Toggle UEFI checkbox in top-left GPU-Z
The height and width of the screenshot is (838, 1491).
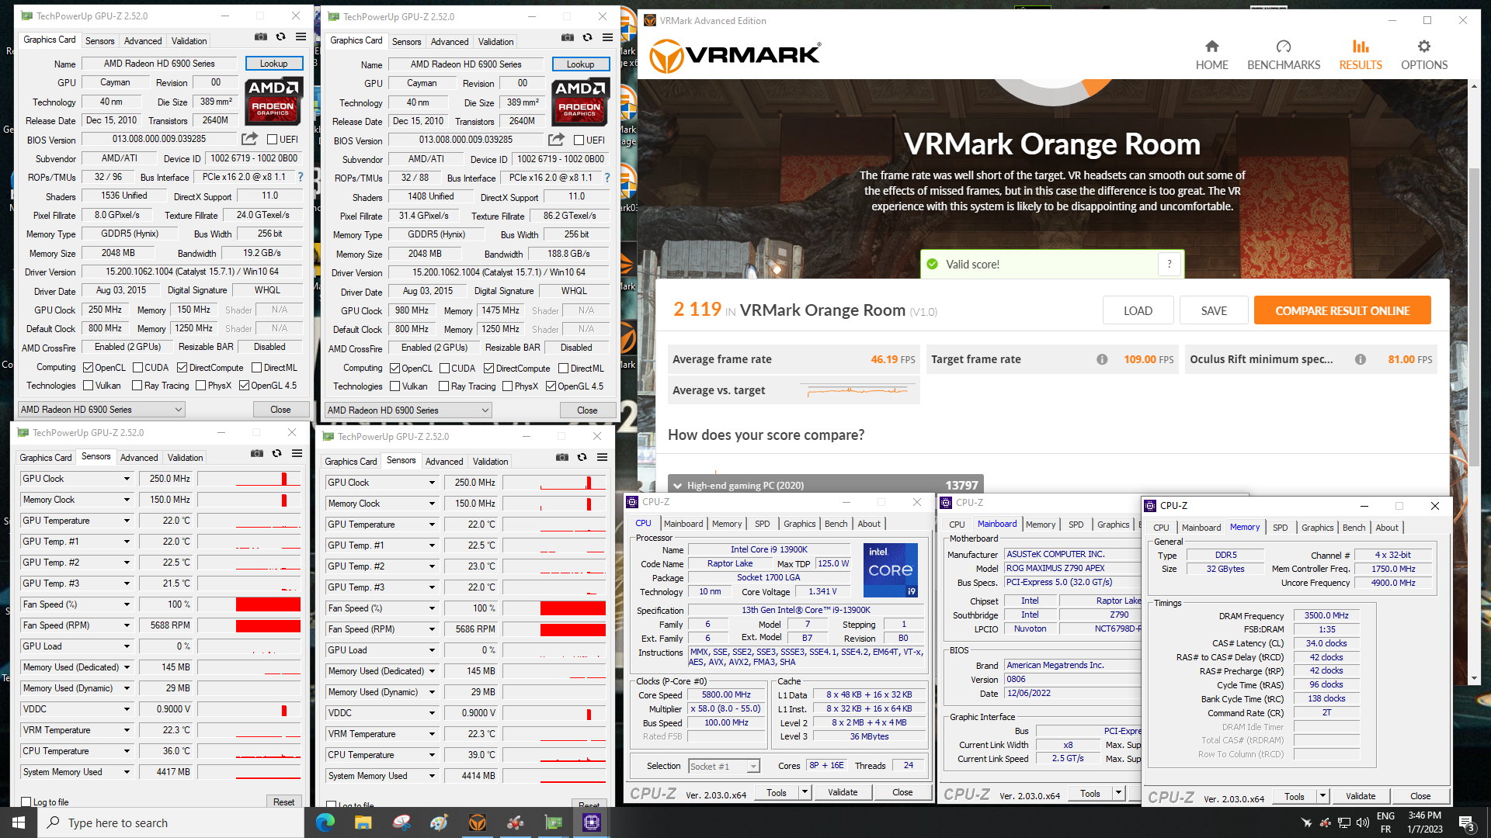point(272,140)
